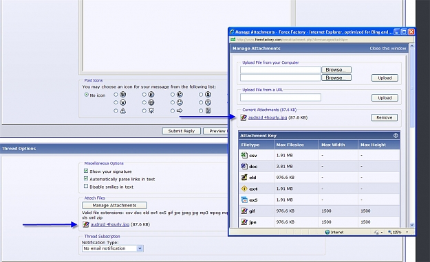The height and width of the screenshot is (262, 430).
Task: Click the Max Filesize column header
Action: [296, 145]
